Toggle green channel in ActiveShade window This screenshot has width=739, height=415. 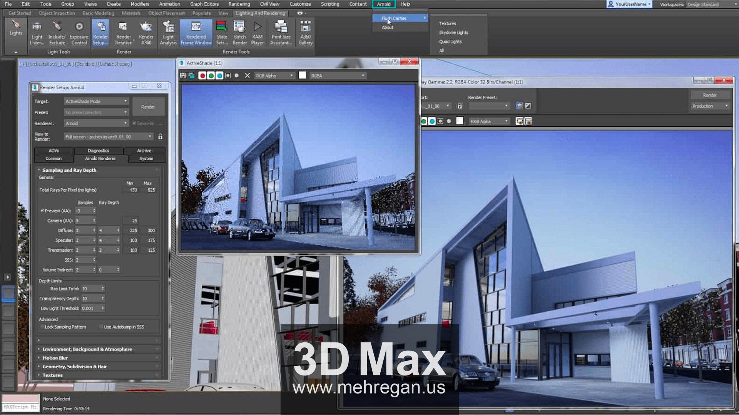(x=211, y=76)
